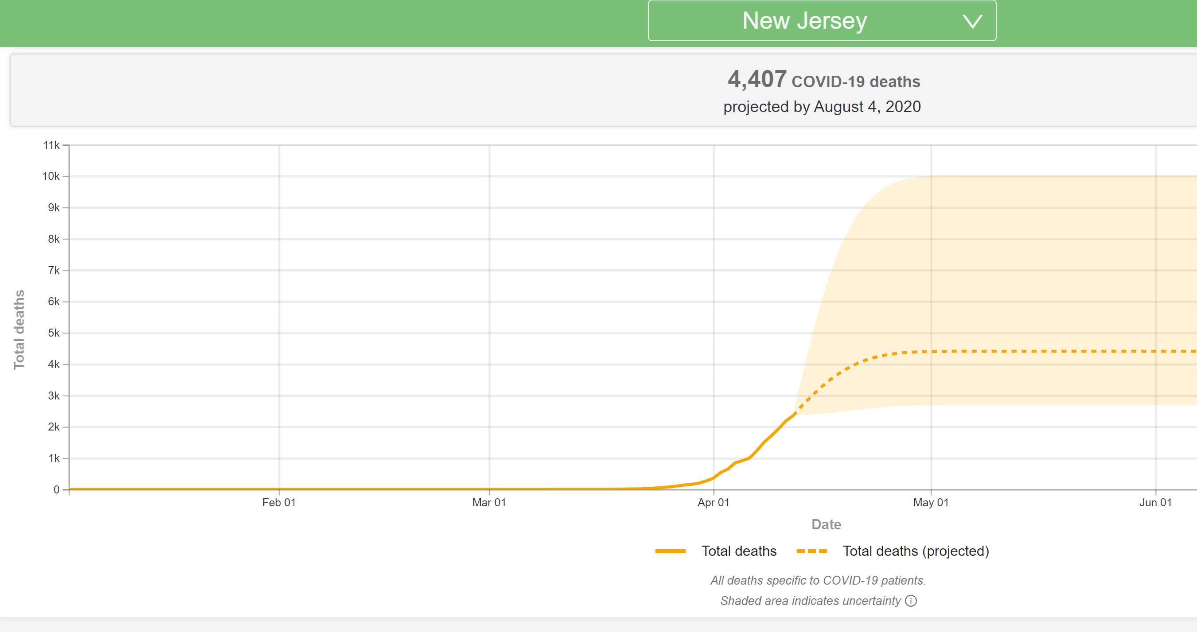Click 'All deaths specific to COVID-19 patients.' text
The width and height of the screenshot is (1197, 632).
pos(818,581)
